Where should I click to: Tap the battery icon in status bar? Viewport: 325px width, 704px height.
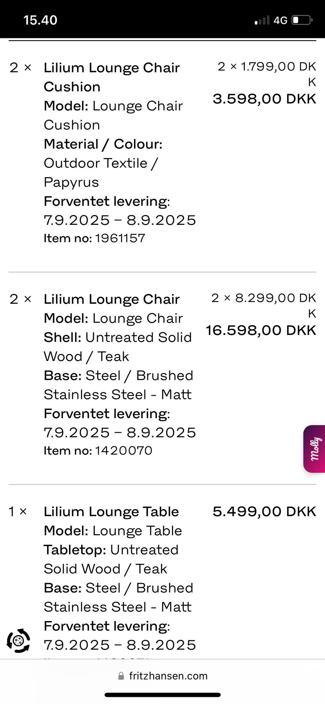tap(302, 20)
